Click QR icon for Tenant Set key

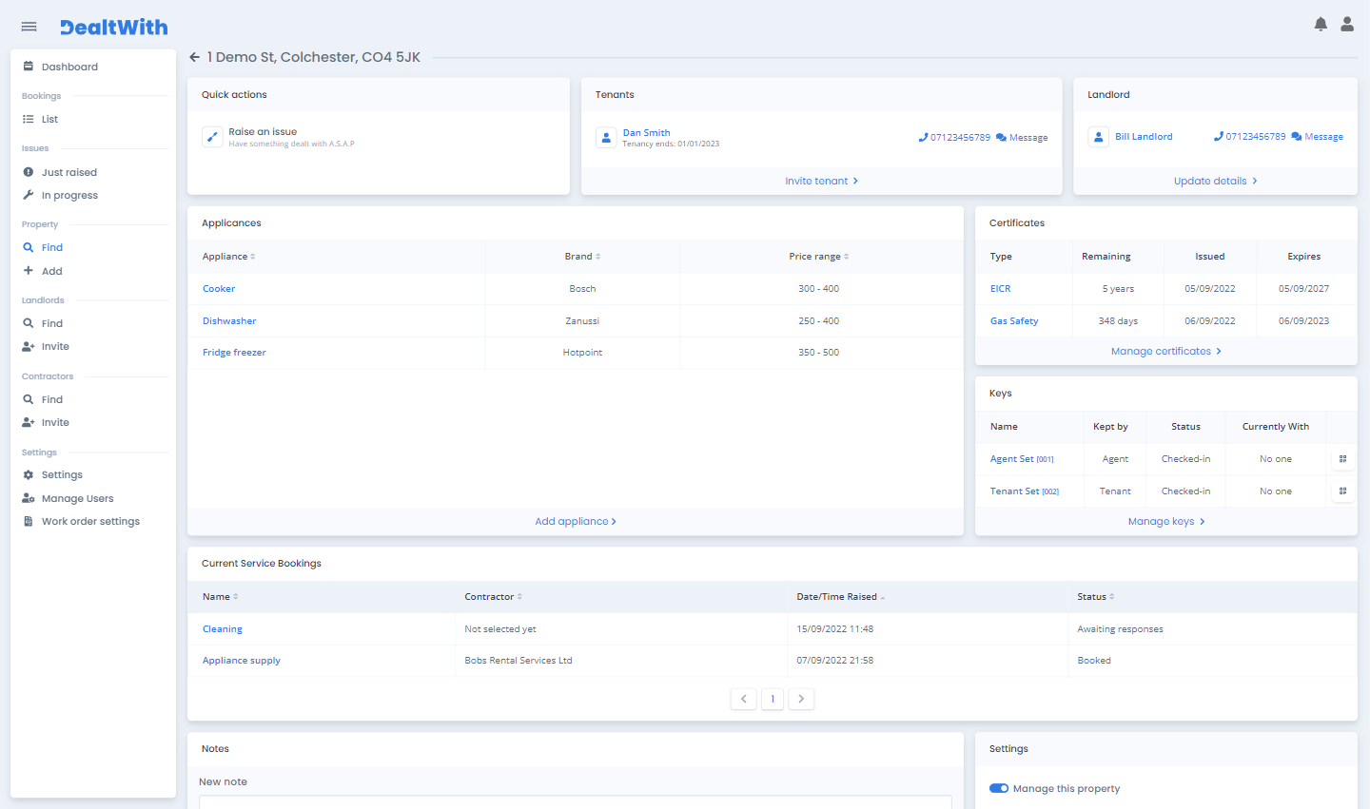(1342, 491)
